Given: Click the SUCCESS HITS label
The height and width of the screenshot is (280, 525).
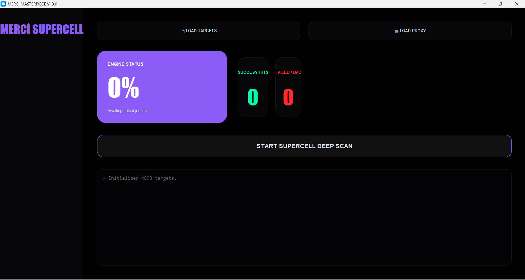Looking at the screenshot, I should 253,72.
